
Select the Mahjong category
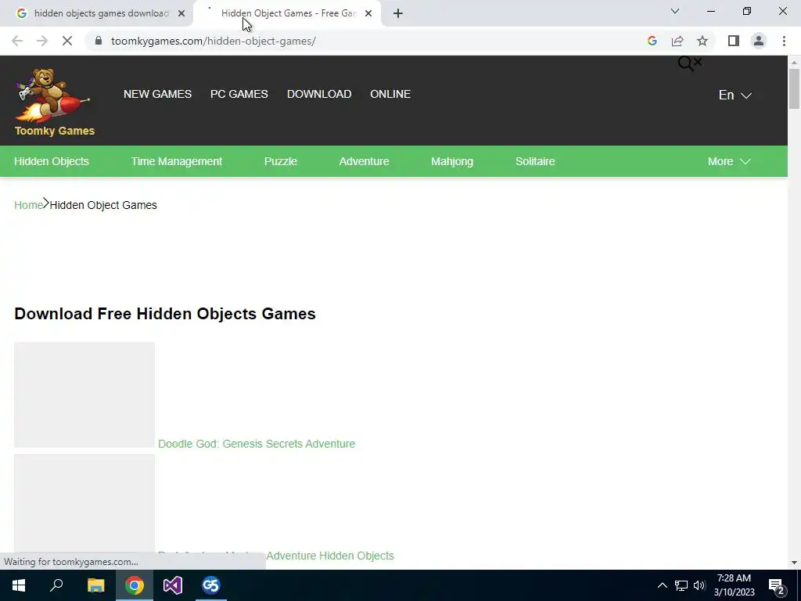(452, 161)
